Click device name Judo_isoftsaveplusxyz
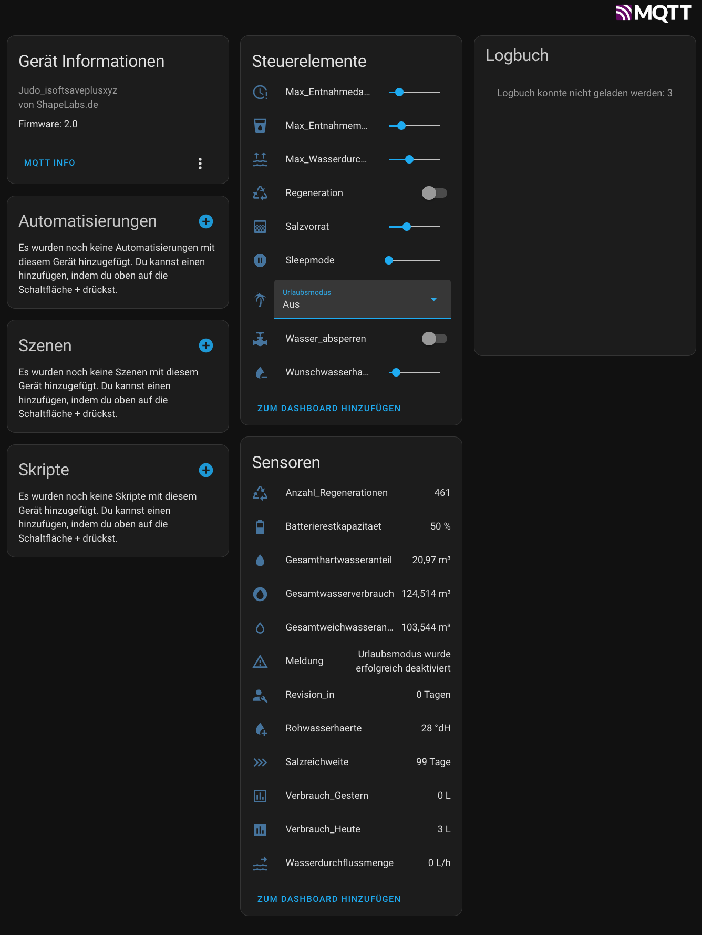The height and width of the screenshot is (935, 702). point(68,90)
